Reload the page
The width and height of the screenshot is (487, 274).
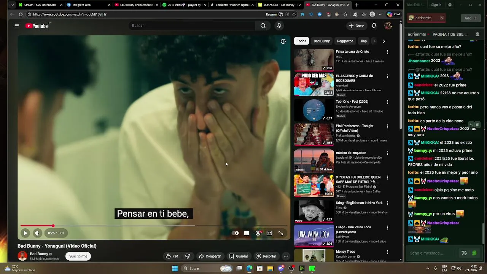[21, 14]
